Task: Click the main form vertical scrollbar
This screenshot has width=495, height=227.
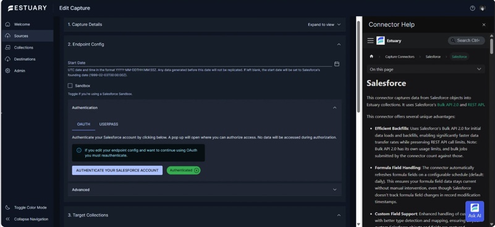Action: pos(358,66)
